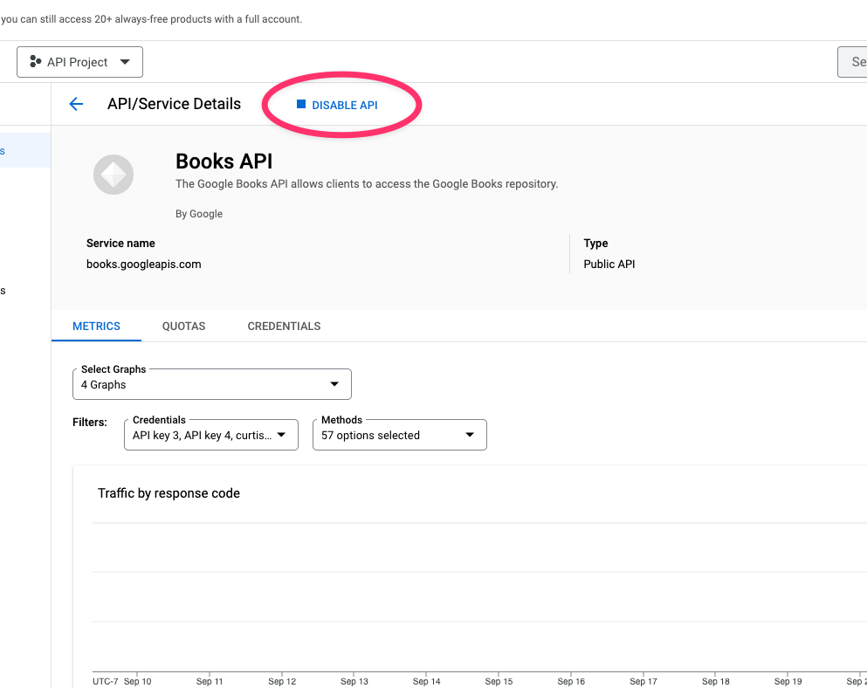Screen dimensions: 867x688
Task: Click the blue stop square icon
Action: pos(301,104)
